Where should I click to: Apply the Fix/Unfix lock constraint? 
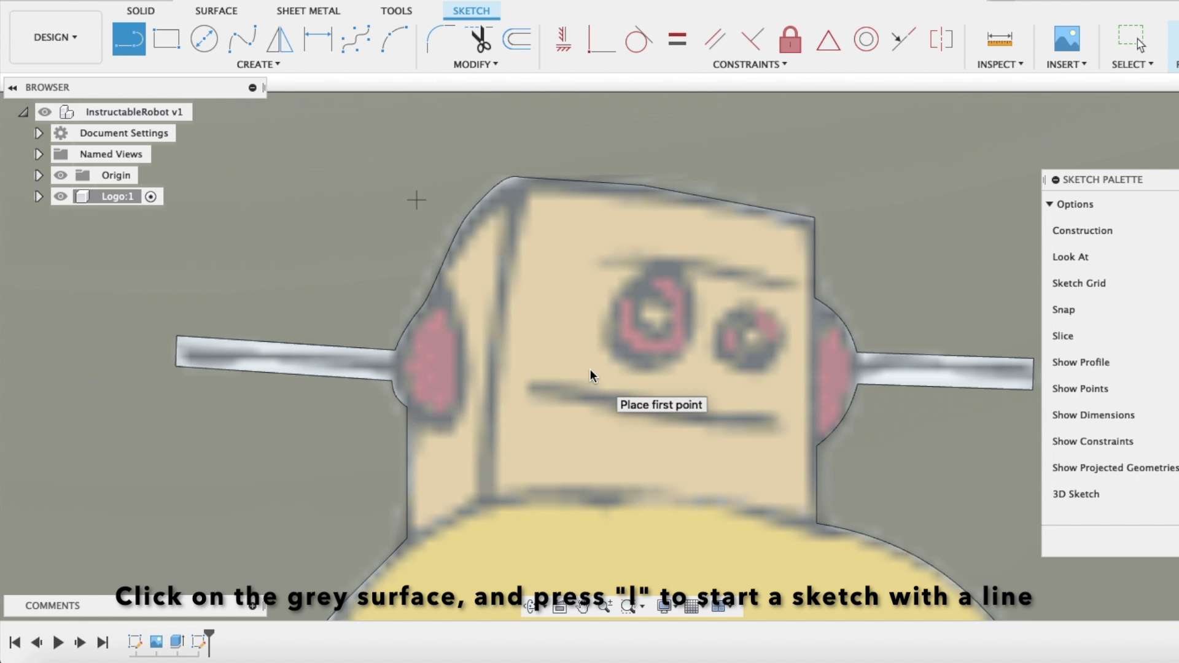click(790, 40)
